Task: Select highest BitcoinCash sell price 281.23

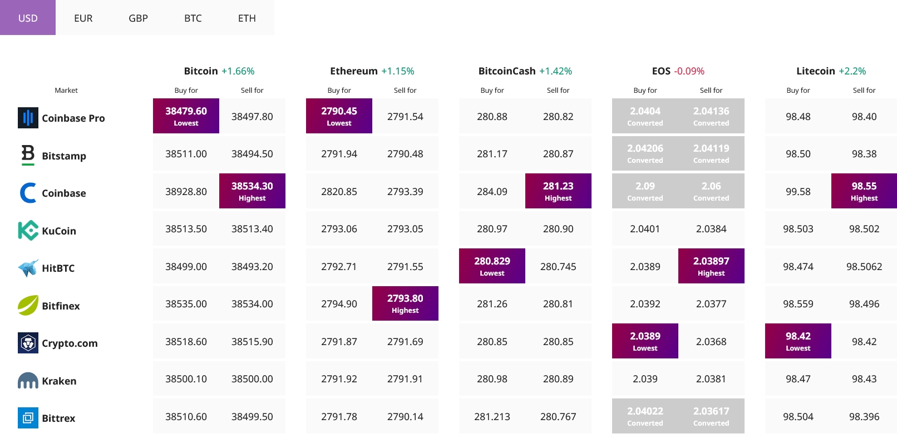Action: pos(558,191)
